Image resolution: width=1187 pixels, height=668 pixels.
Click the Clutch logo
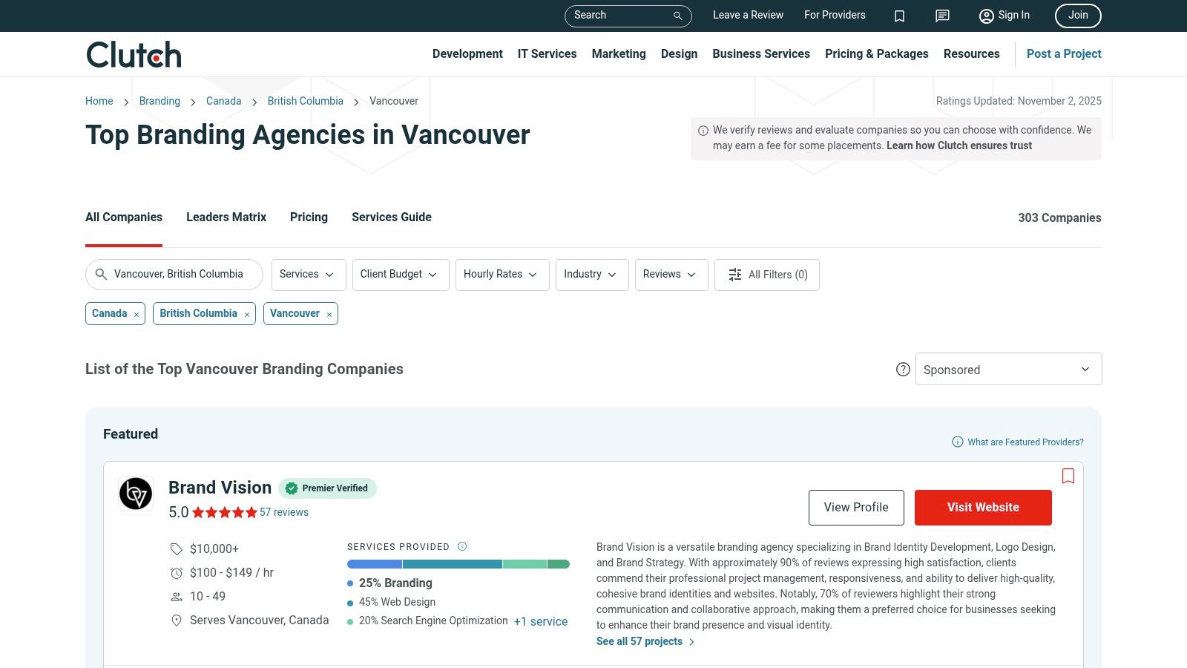coord(133,53)
